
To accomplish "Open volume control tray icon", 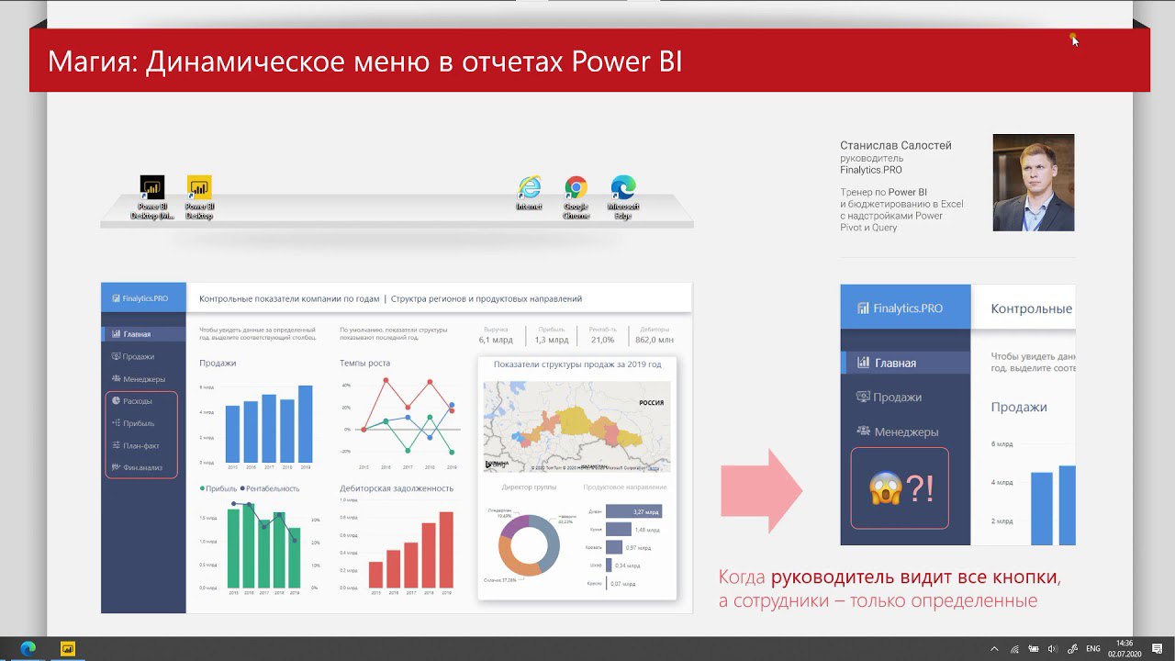I will 1052,648.
